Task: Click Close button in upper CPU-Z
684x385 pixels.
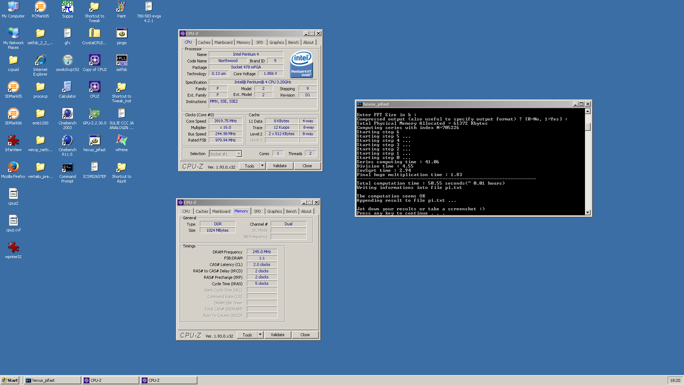Action: pos(307,166)
